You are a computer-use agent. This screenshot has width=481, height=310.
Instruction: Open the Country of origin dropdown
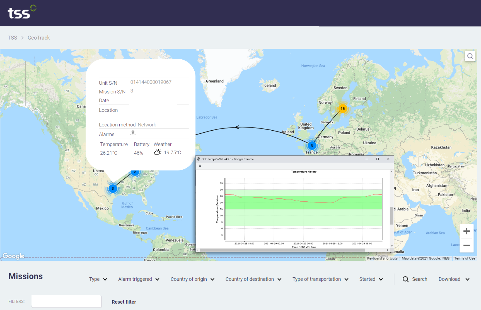(192, 279)
